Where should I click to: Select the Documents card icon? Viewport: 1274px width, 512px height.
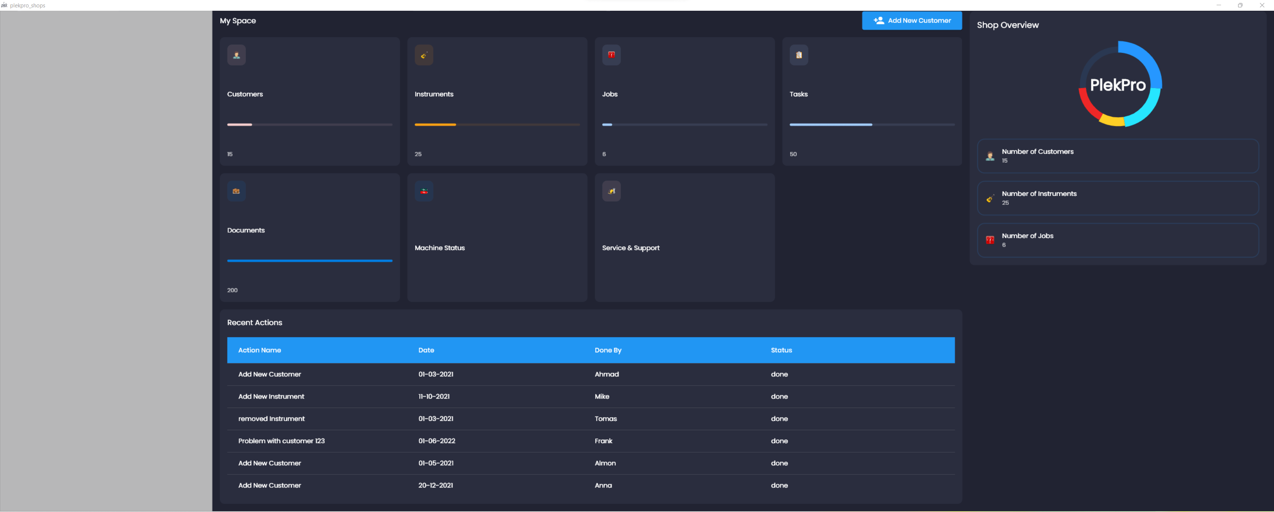[x=236, y=191]
